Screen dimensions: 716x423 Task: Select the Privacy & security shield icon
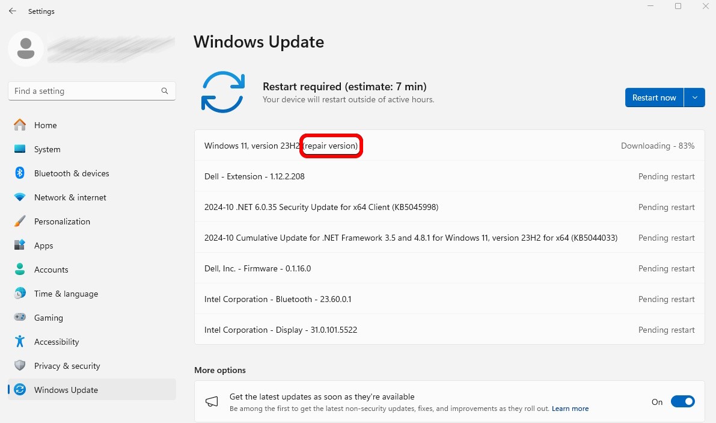(x=20, y=366)
